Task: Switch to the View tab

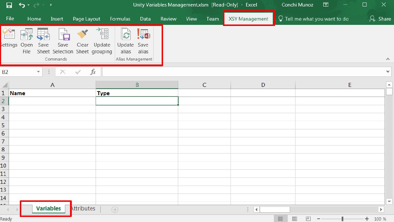Action: [x=191, y=19]
